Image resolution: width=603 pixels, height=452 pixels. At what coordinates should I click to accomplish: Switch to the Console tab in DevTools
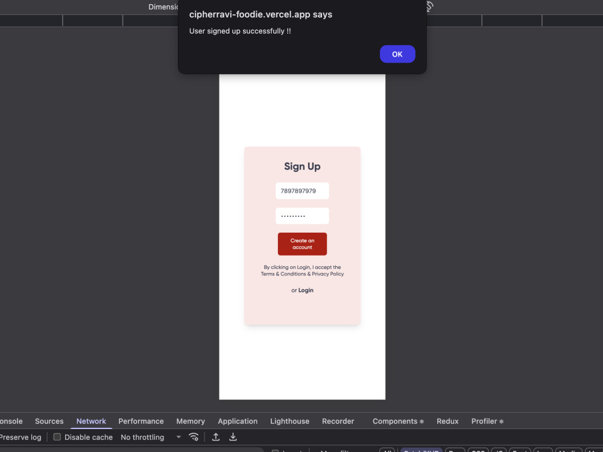click(x=11, y=421)
